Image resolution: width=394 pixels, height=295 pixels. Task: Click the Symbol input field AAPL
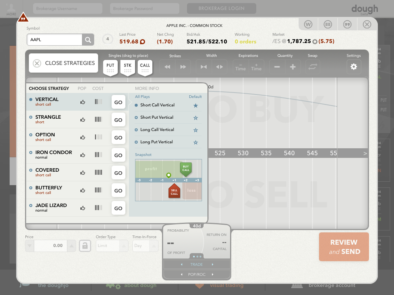pos(55,40)
